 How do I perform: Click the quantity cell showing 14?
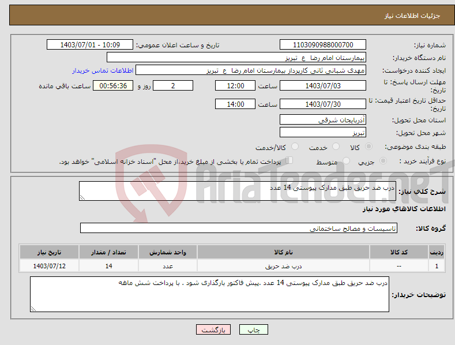pos(108,266)
